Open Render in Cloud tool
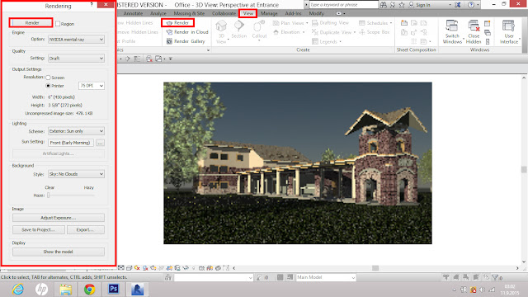Screen dimensions: 528x297 (x=187, y=32)
